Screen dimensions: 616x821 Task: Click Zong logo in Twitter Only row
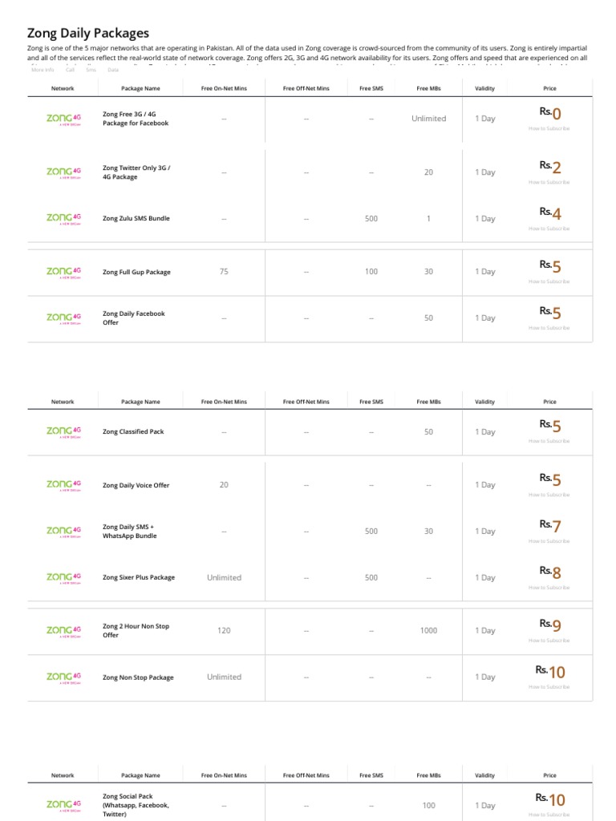(x=63, y=172)
